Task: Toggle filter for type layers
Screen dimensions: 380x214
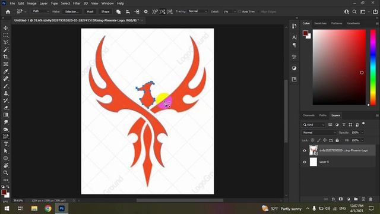Action: pos(344,125)
